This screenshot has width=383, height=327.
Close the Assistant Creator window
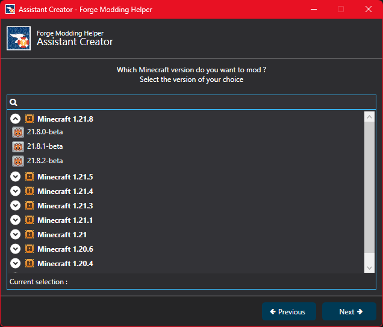tap(369, 9)
